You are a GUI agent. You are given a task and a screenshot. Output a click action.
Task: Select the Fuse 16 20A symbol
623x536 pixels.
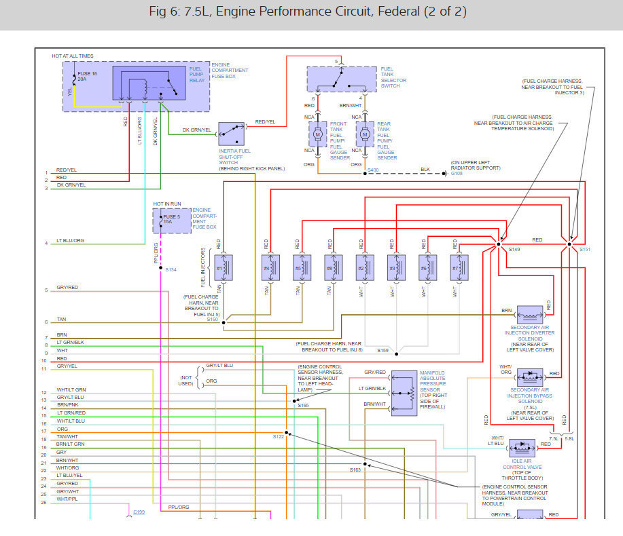point(74,79)
